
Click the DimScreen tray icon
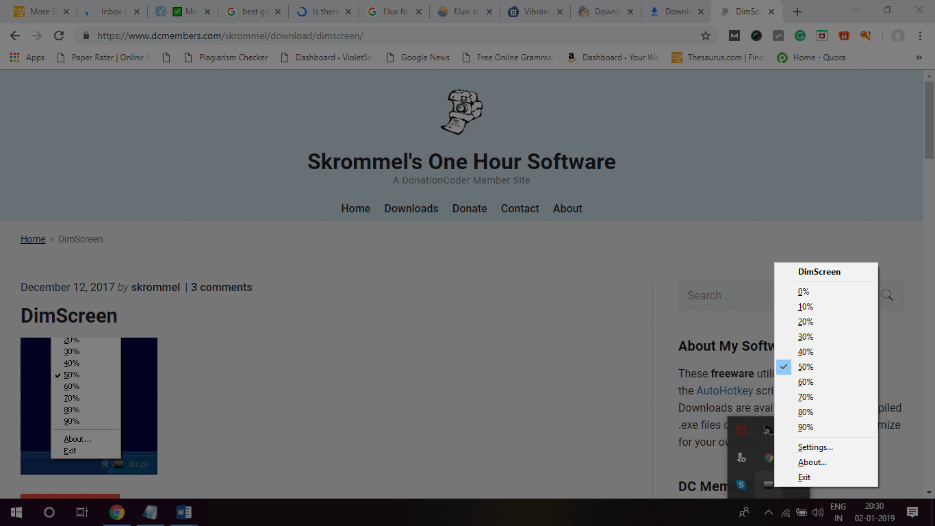(769, 485)
